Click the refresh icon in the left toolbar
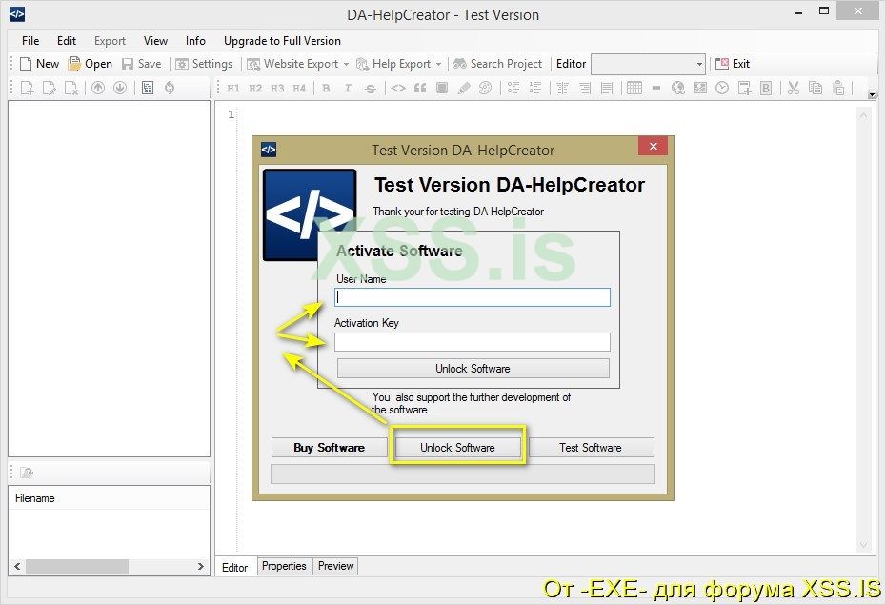 pos(170,88)
